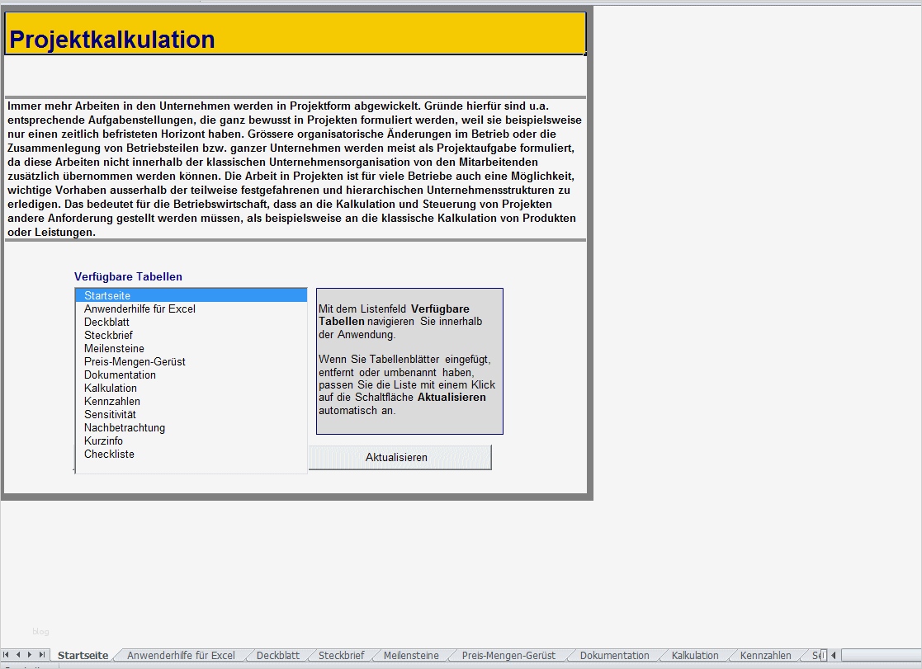This screenshot has height=669, width=922.
Task: Click the vertical scrollbar on the right
Action: coord(917,330)
